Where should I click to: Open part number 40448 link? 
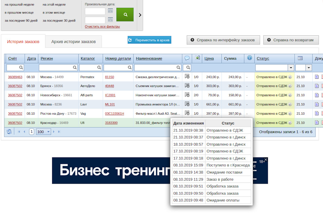tap(109, 86)
